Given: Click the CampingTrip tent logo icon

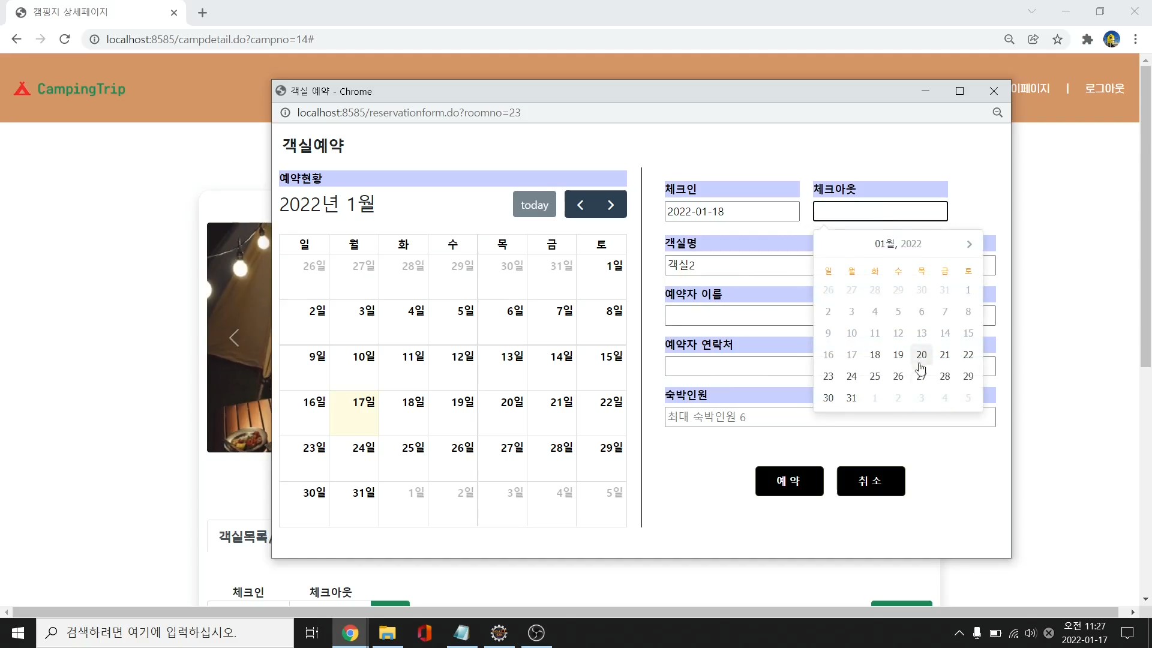Looking at the screenshot, I should coord(22,89).
